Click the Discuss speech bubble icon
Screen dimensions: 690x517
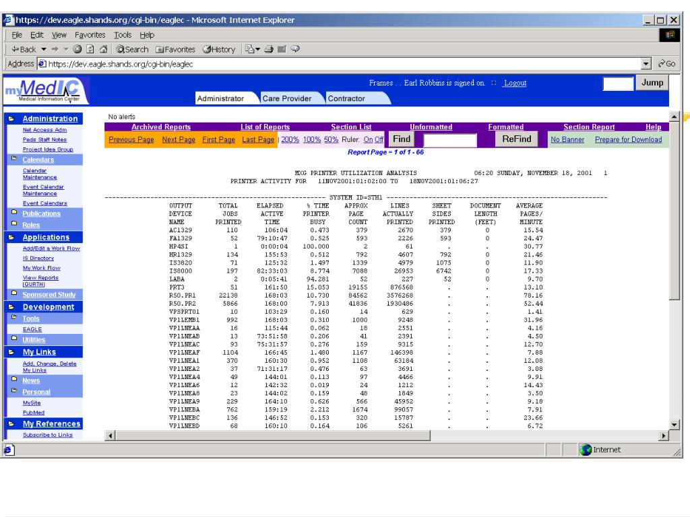tap(295, 49)
